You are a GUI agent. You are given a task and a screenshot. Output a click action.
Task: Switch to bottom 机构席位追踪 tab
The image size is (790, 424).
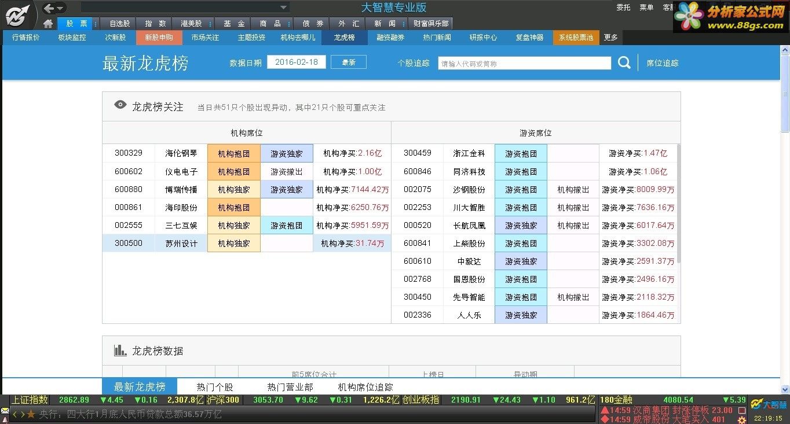(x=365, y=387)
